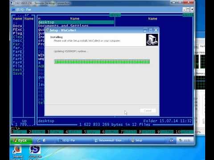
Task: Click the Setup WinCollect title bar icon
Action: pos(47,30)
